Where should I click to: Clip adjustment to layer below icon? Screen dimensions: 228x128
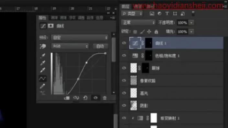pos(67,98)
